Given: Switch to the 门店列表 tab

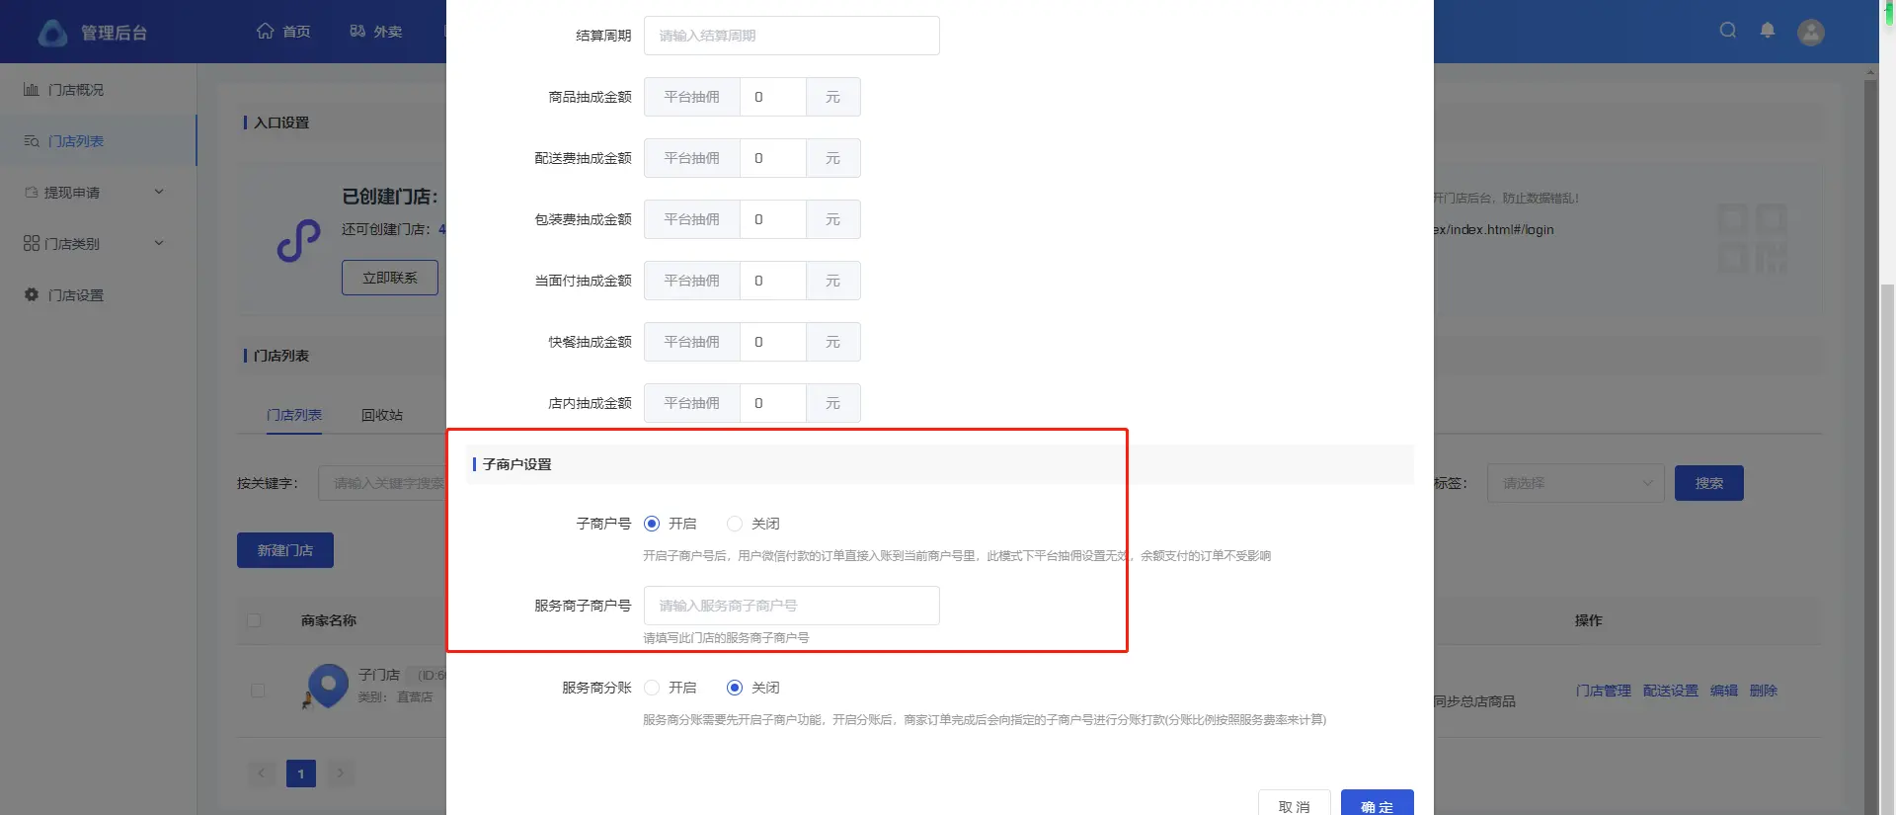Looking at the screenshot, I should [x=294, y=415].
